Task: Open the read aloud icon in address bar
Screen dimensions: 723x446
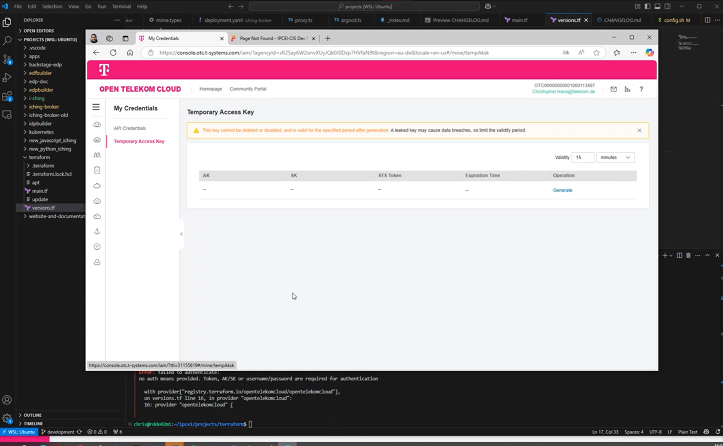Action: pos(581,53)
